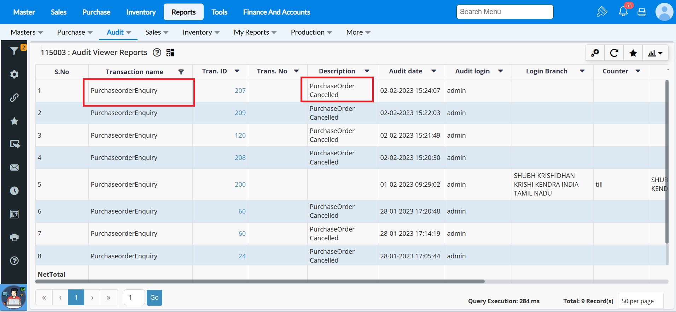The height and width of the screenshot is (312, 676).
Task: Open 50 per page selector
Action: click(x=640, y=301)
